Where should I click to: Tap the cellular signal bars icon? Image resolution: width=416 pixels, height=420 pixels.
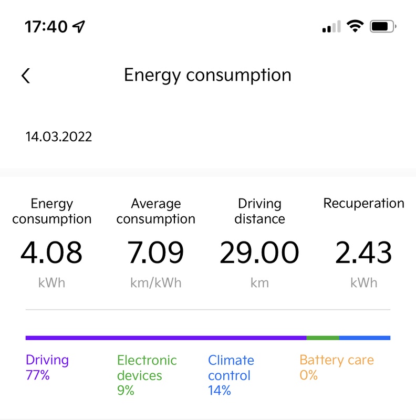(x=331, y=26)
